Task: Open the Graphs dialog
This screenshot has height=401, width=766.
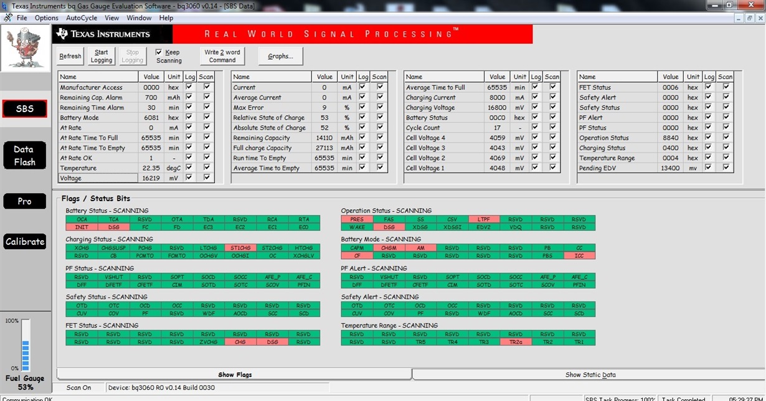Action: 280,56
